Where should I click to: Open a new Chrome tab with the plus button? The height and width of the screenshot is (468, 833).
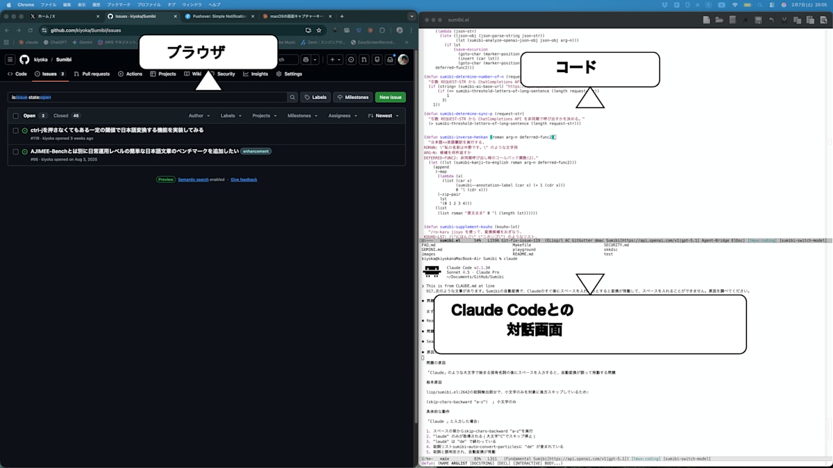pyautogui.click(x=342, y=16)
